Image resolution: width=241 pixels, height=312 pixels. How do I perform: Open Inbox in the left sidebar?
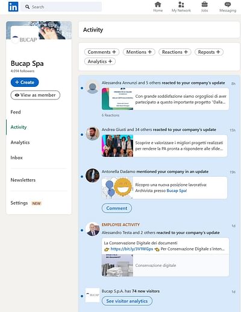tap(16, 158)
